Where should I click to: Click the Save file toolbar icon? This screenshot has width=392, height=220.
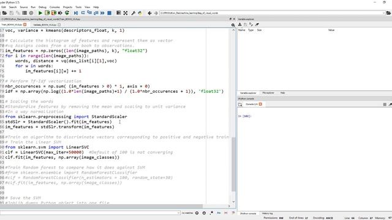pos(12,13)
